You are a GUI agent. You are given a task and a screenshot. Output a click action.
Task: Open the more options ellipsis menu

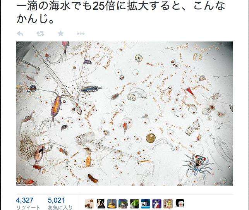[81, 34]
